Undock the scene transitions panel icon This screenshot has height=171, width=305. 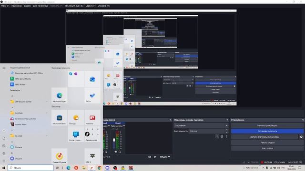tap(227, 120)
